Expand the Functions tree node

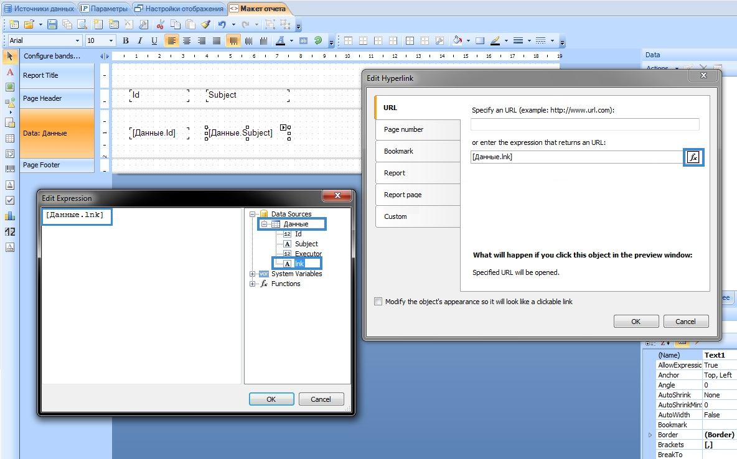point(252,284)
